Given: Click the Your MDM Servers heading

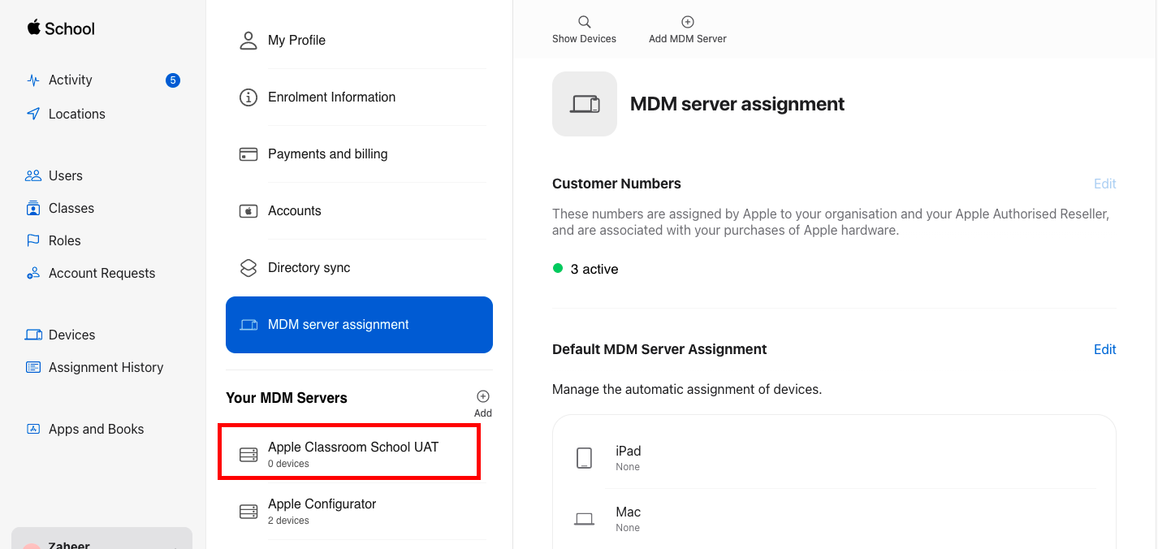Looking at the screenshot, I should point(287,398).
